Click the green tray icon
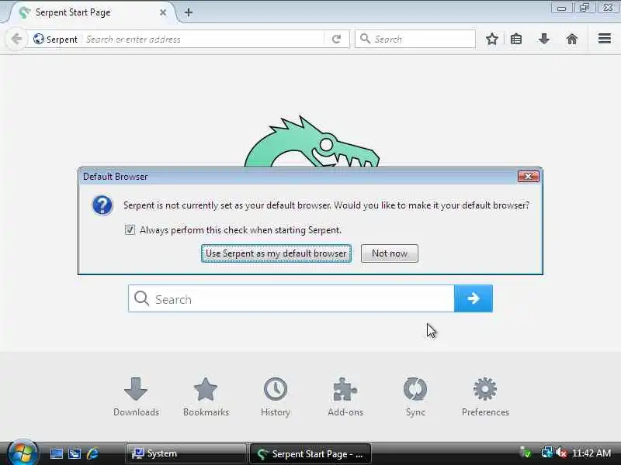 tap(526, 453)
